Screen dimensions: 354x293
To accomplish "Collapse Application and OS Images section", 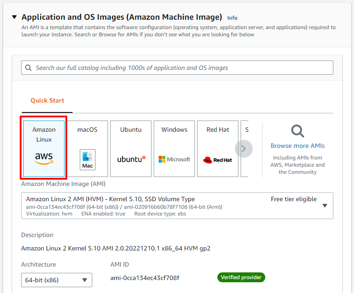I will click(14, 17).
